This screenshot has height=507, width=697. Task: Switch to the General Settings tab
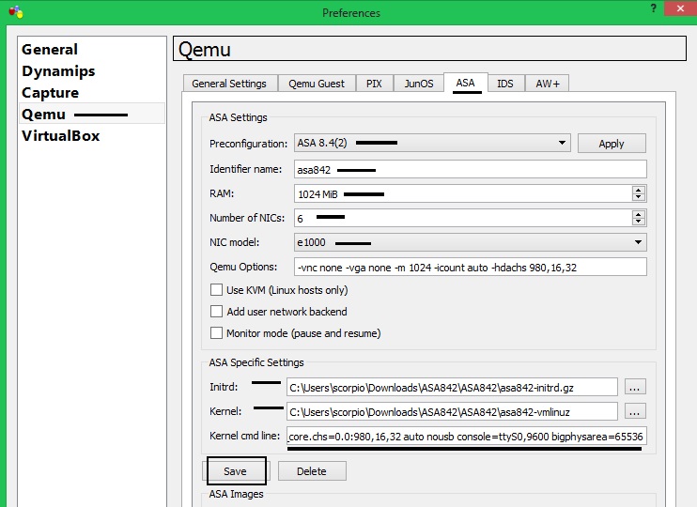229,84
